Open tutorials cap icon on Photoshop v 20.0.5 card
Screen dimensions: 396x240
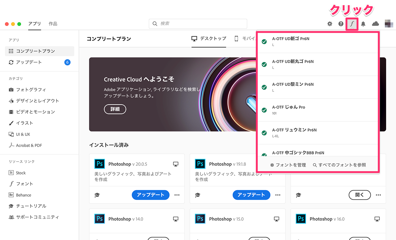[97, 195]
